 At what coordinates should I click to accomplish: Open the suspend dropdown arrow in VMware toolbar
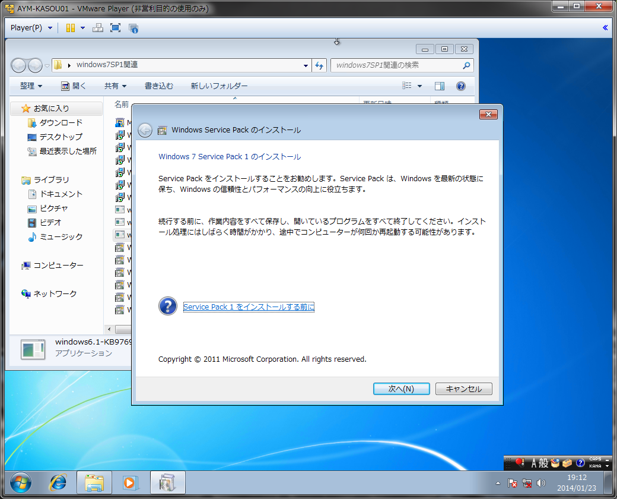(82, 28)
